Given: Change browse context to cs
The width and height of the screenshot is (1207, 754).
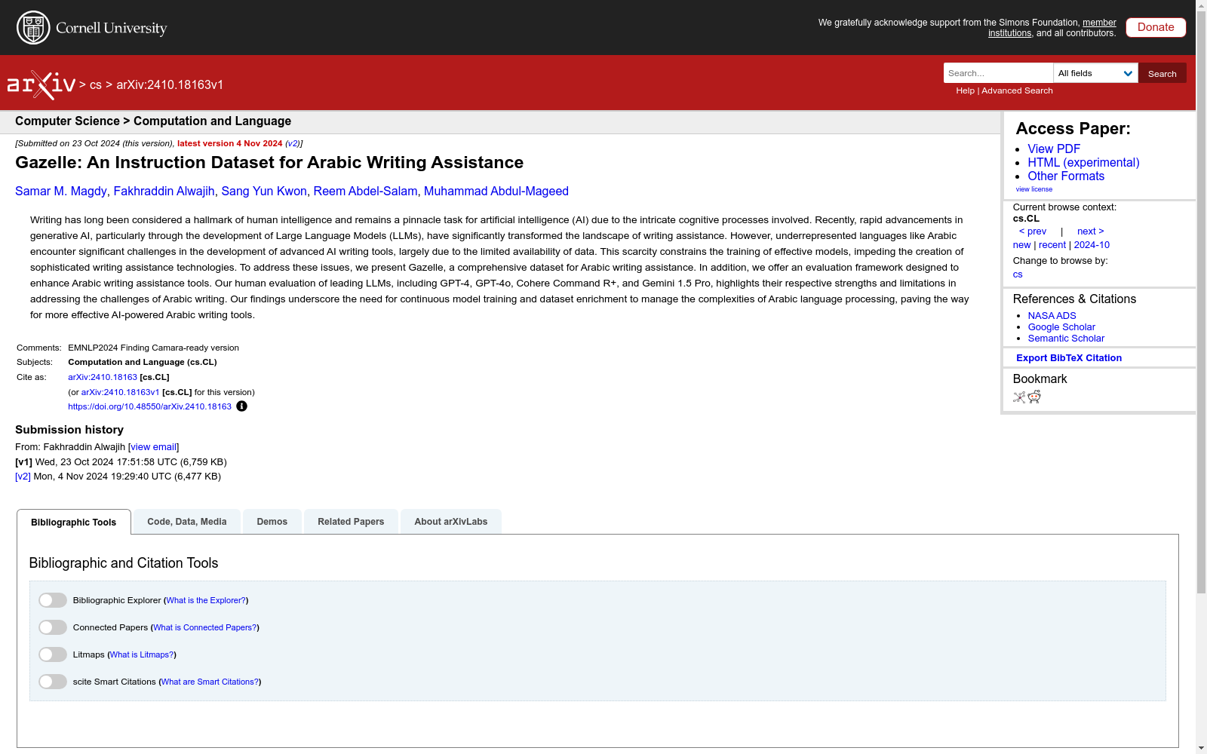Looking at the screenshot, I should [1018, 274].
